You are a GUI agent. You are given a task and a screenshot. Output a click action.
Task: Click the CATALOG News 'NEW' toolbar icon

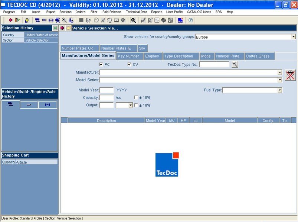181,20
